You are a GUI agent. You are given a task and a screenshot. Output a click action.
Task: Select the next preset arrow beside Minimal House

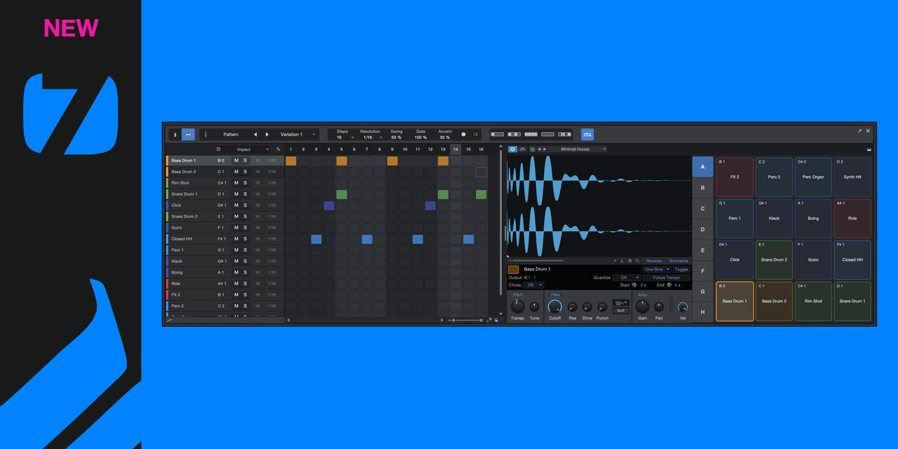click(x=545, y=149)
